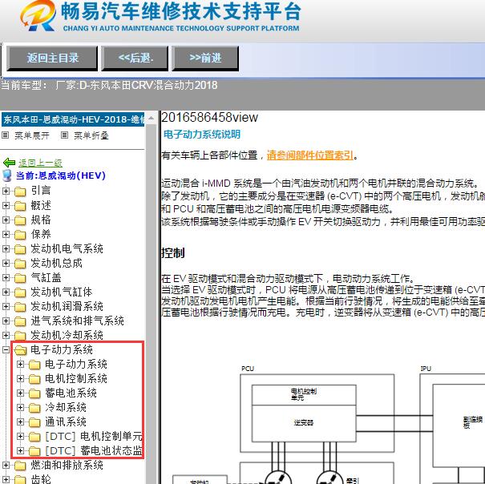
Task: Click the 保养 folder icon
Action: pyautogui.click(x=20, y=235)
